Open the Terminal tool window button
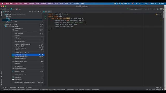The height and width of the screenshot is (93, 166). tap(21, 87)
